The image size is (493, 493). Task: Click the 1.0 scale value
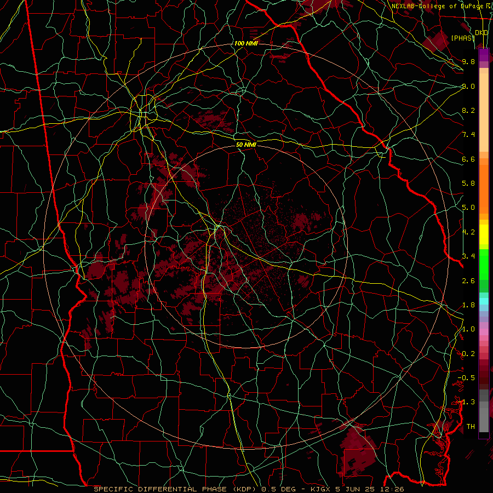pyautogui.click(x=468, y=329)
